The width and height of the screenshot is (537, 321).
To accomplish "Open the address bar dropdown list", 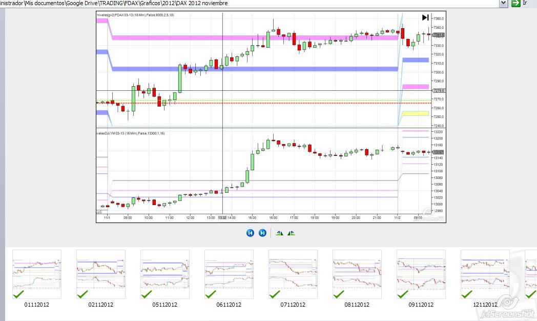I will (503, 3).
